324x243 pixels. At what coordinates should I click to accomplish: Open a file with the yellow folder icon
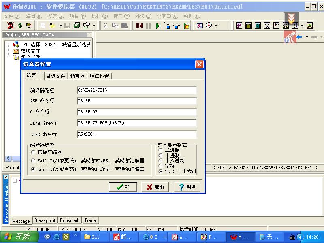[53, 26]
